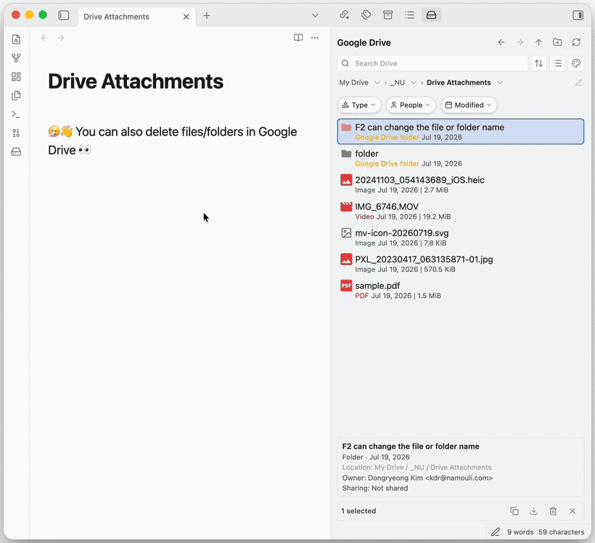This screenshot has height=543, width=595.
Task: Change list view layout button
Action: point(557,63)
